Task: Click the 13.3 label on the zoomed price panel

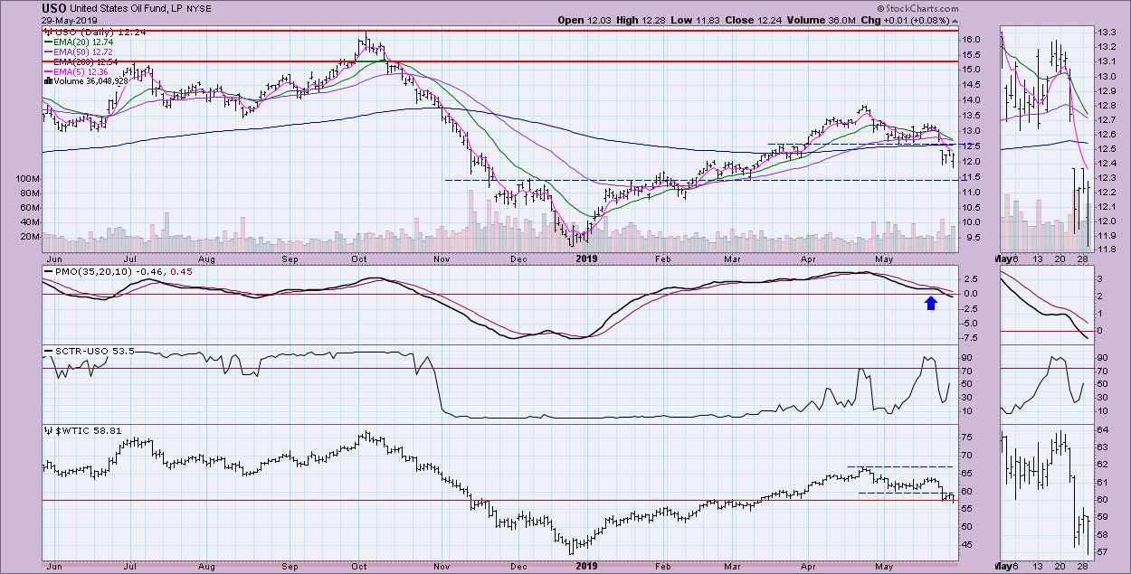Action: 1107,33
